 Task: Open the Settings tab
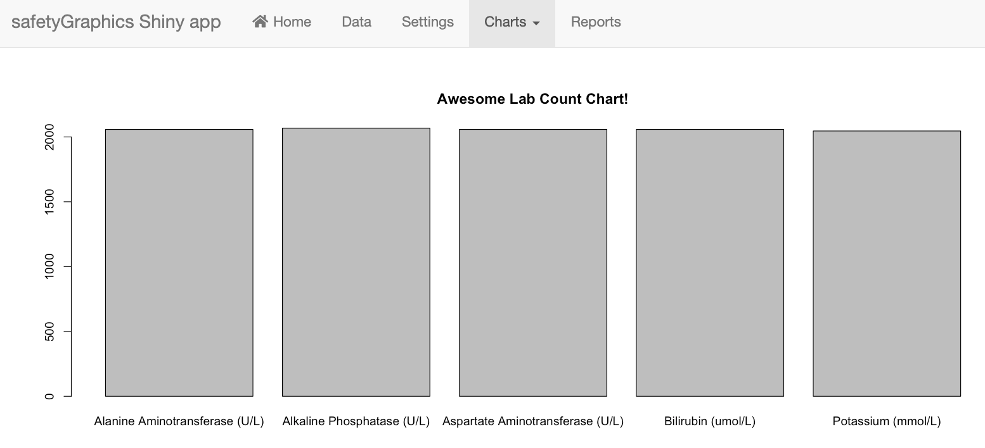427,22
